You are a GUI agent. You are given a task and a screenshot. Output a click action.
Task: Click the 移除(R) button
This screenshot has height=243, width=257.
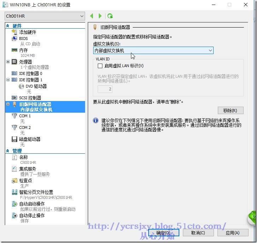[x=231, y=111]
